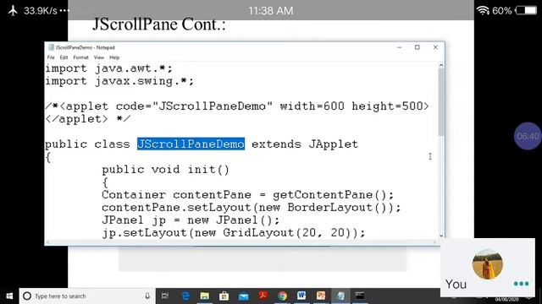The height and width of the screenshot is (304, 542).
Task: Click 'getContentPane()' in the code
Action: coord(329,195)
